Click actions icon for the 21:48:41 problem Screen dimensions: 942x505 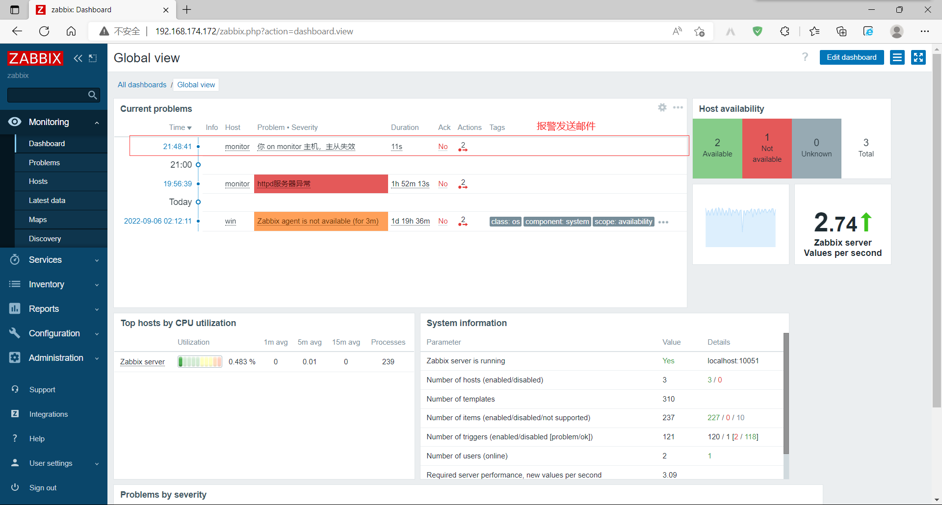(463, 147)
